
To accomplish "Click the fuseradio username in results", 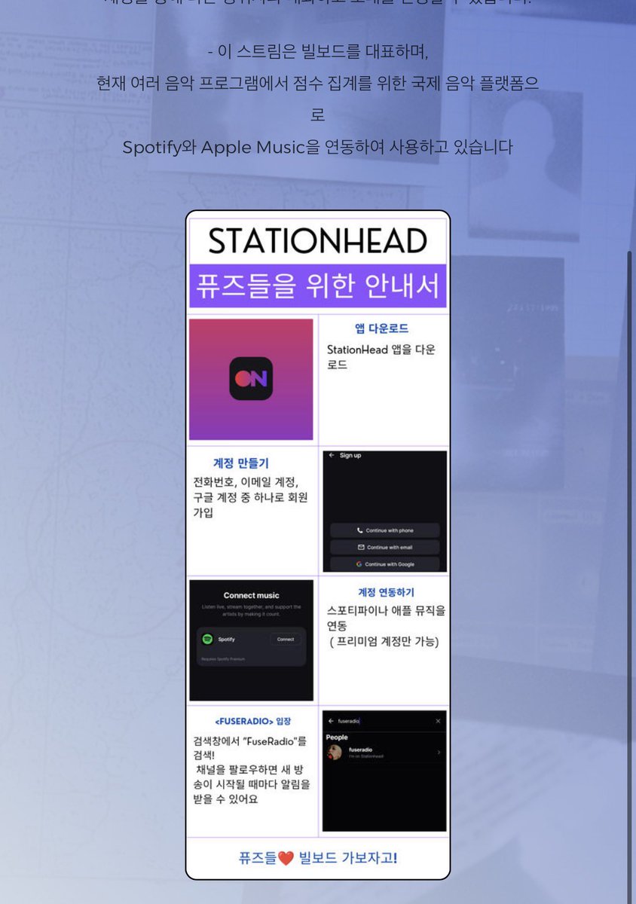I will (x=360, y=750).
